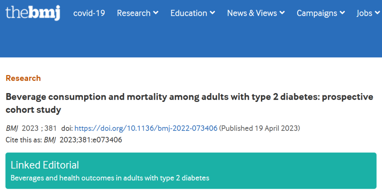Expand the Research dropdown chevron
Screen dimensions: 382x194
click(x=156, y=13)
